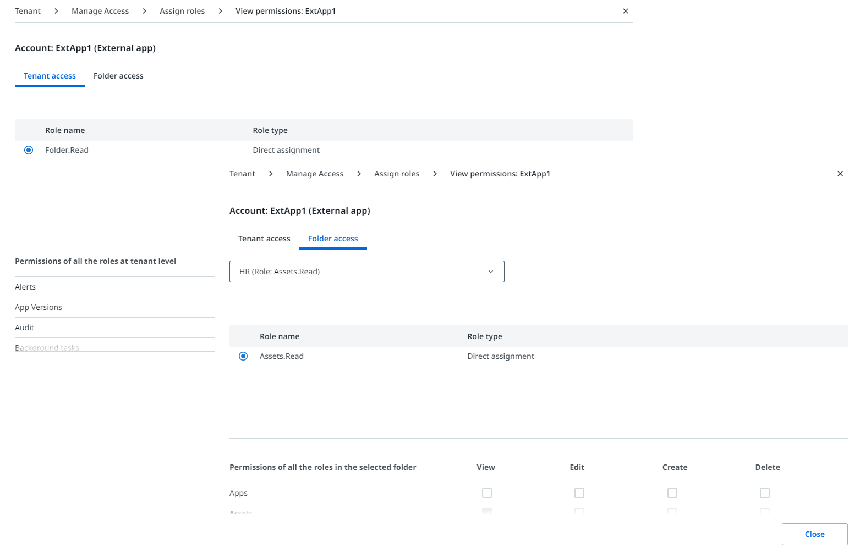
Task: Click Role type header above Folder.Read row
Action: [x=270, y=130]
